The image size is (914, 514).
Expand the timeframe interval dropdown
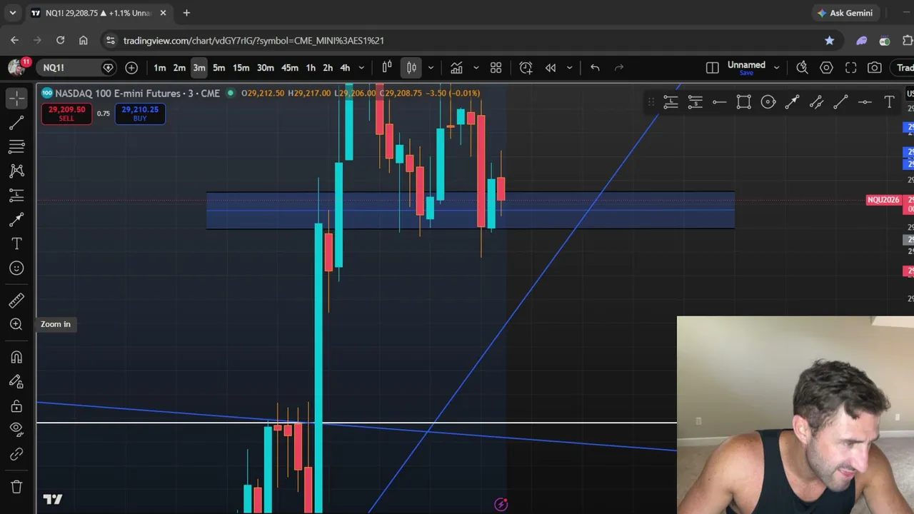point(361,68)
